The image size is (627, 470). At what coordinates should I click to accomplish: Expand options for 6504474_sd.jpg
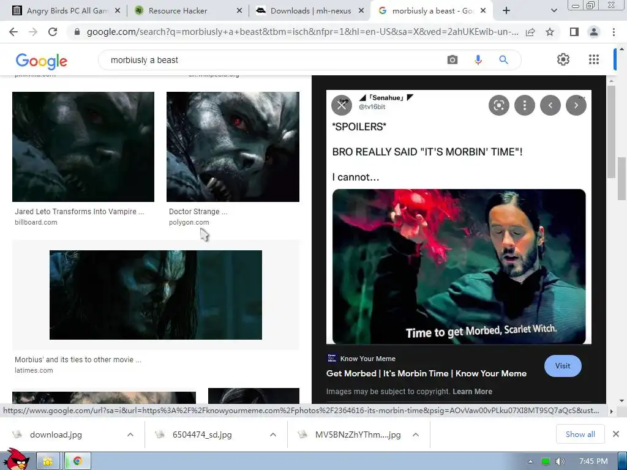tap(273, 435)
